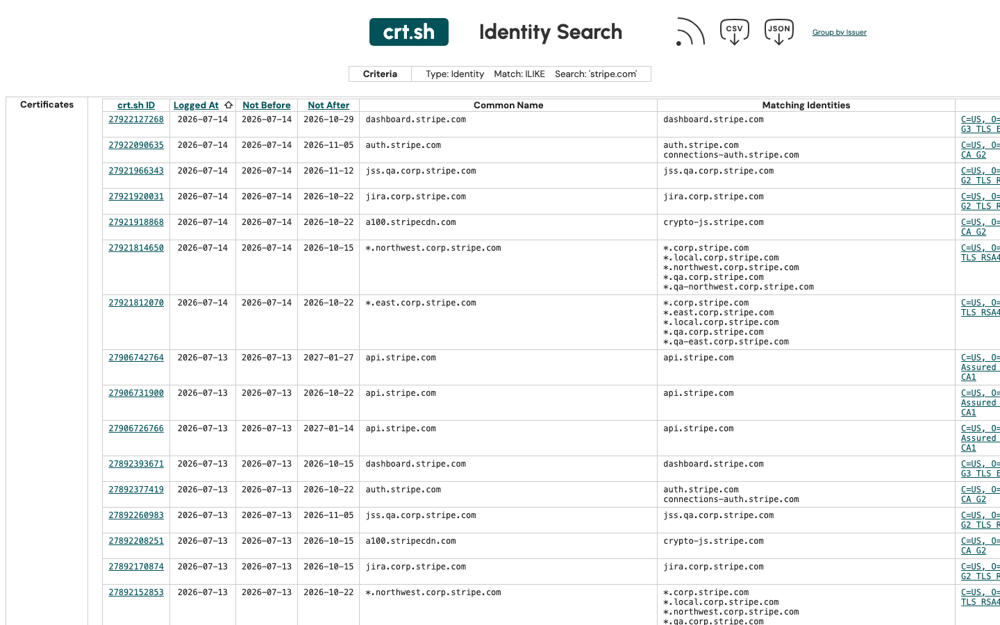Open certificate 27921918868

coord(136,222)
